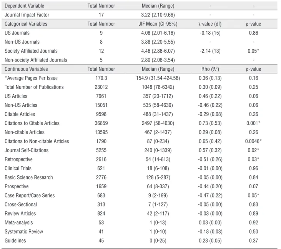Click the total number '13595'
281x249 pixels.
pyautogui.click(x=101, y=133)
